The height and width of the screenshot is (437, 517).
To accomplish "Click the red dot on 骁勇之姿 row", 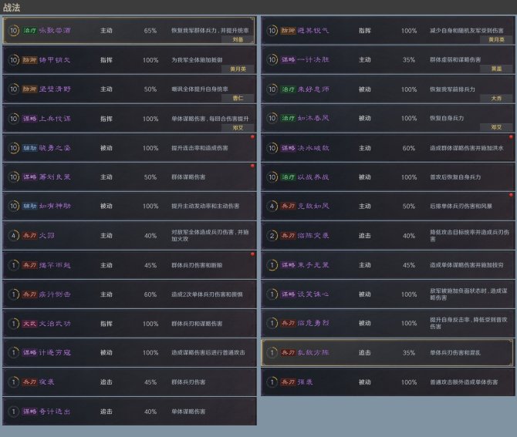I will click(x=252, y=136).
